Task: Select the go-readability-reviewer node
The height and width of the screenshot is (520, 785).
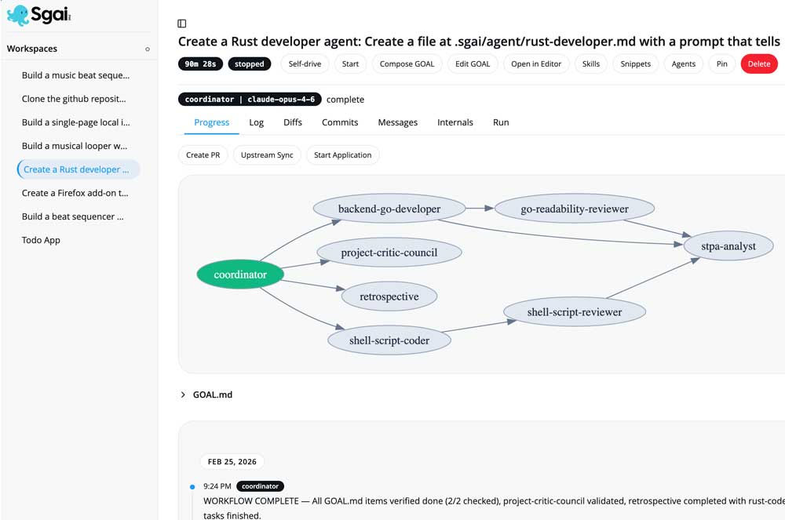Action: [575, 209]
